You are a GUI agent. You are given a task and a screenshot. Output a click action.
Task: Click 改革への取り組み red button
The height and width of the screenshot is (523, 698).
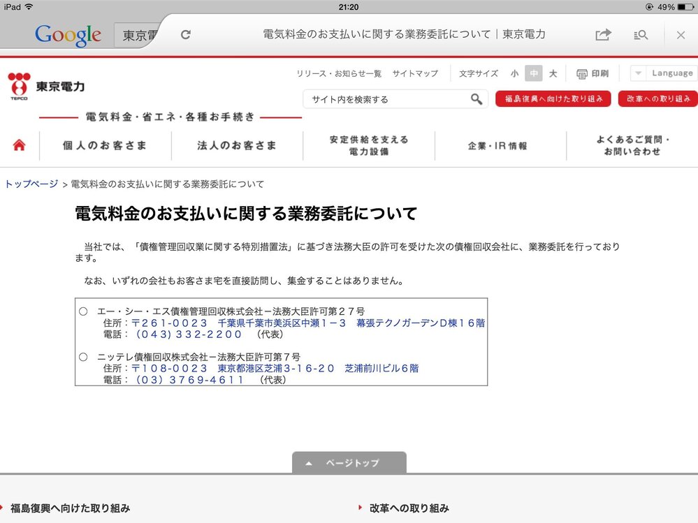(658, 98)
